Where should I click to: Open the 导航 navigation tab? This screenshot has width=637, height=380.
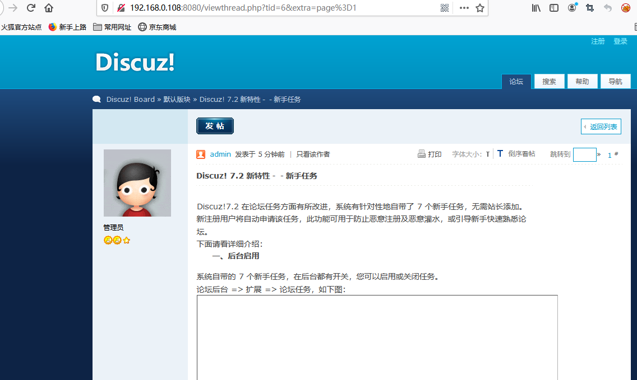tap(615, 82)
